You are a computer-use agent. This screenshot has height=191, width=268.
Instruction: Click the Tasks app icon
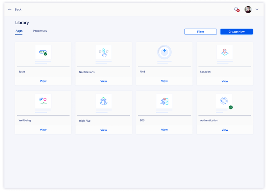point(43,52)
